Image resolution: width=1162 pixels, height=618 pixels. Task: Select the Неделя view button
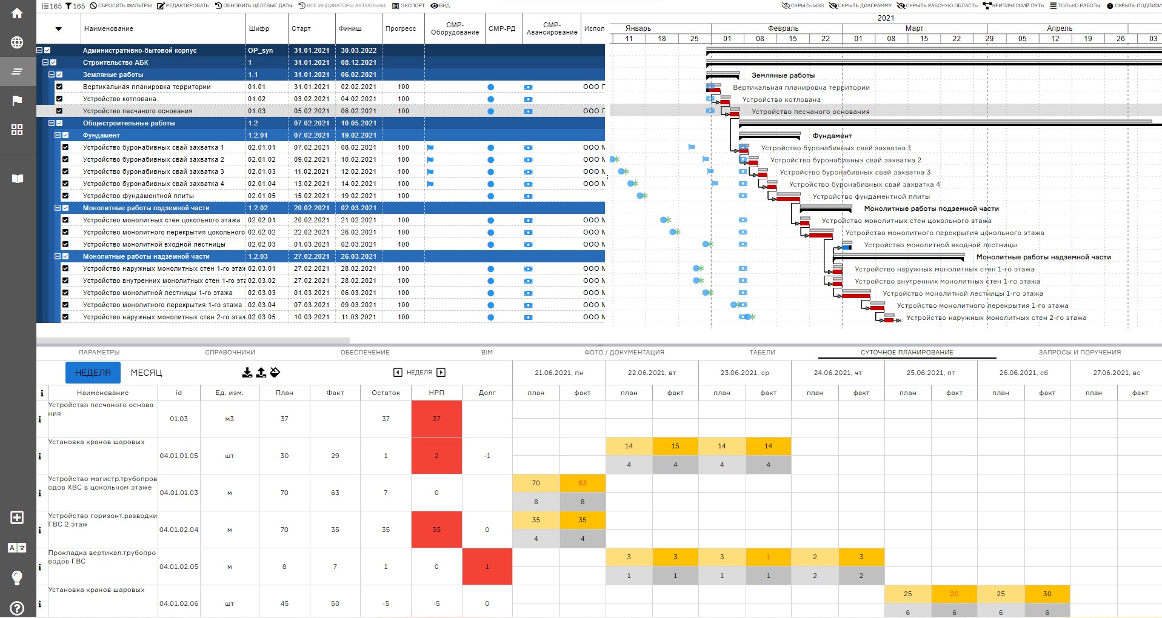pyautogui.click(x=93, y=373)
